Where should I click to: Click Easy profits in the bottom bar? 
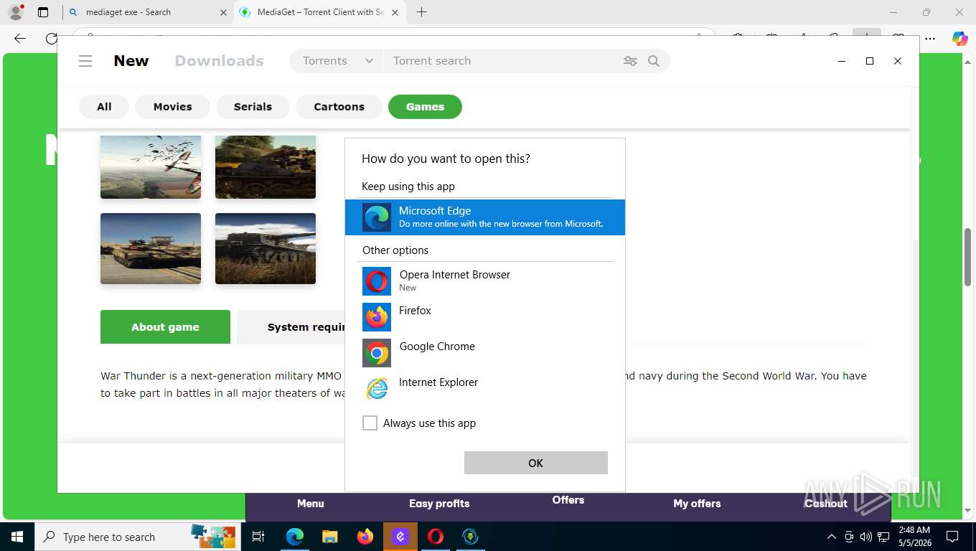point(439,504)
